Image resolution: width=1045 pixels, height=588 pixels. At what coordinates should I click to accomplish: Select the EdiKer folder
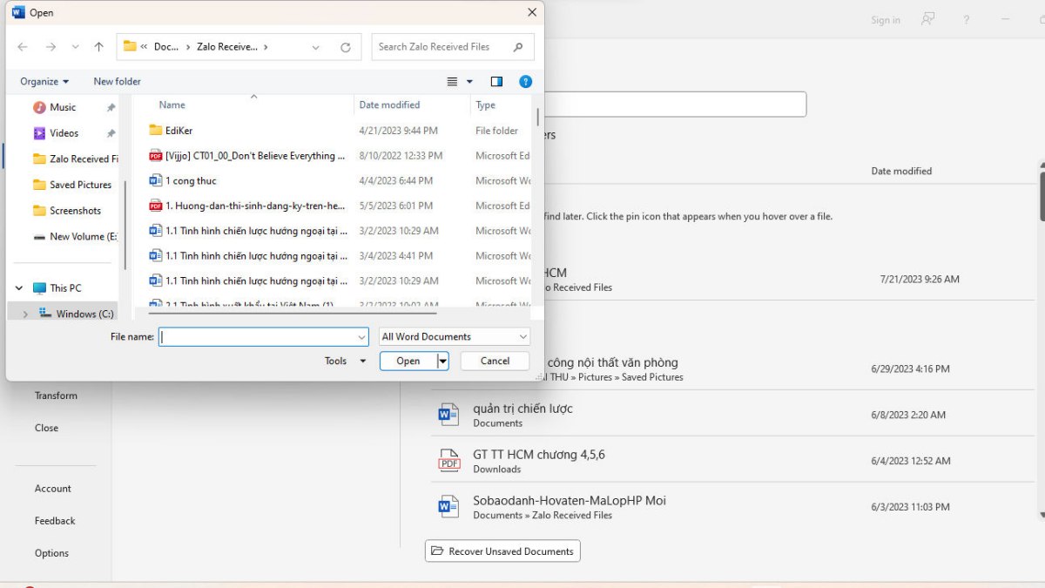tap(179, 131)
